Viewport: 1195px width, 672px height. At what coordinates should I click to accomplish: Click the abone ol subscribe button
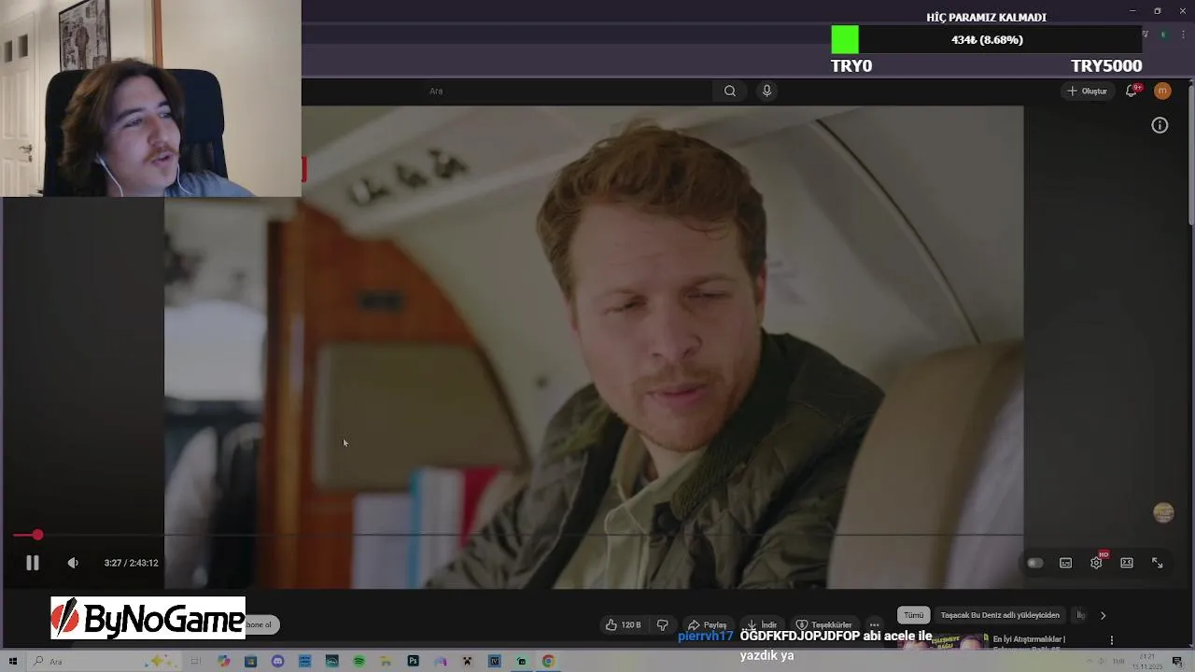260,624
